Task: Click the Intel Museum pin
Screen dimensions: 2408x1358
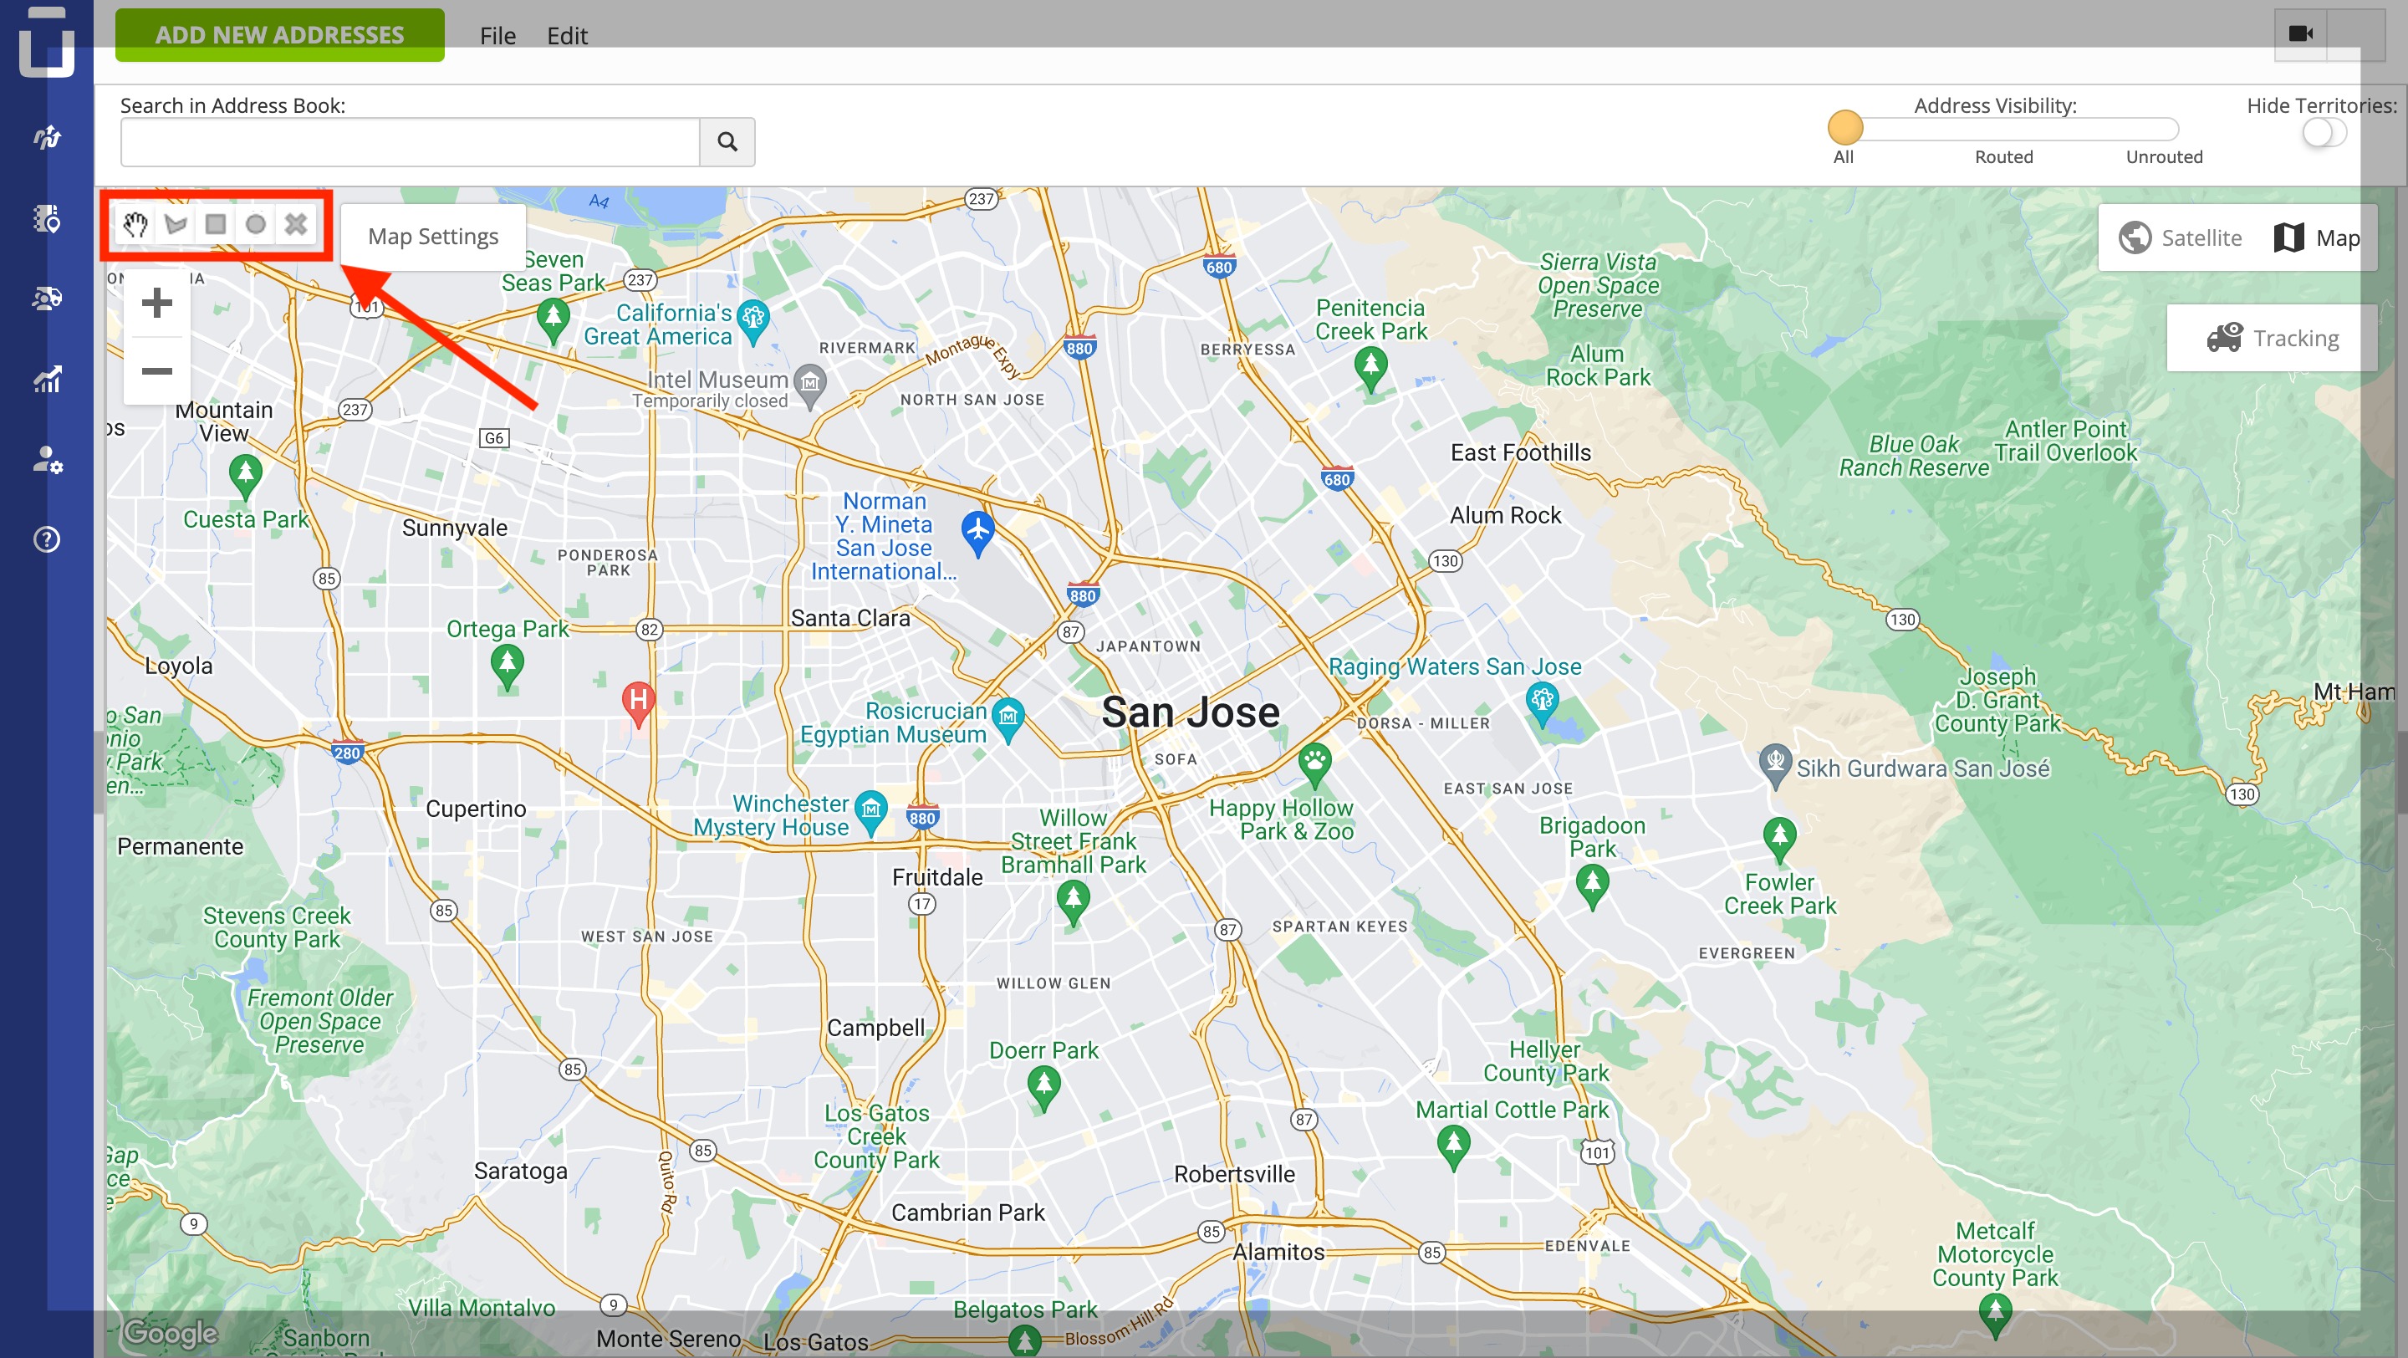Action: click(810, 386)
